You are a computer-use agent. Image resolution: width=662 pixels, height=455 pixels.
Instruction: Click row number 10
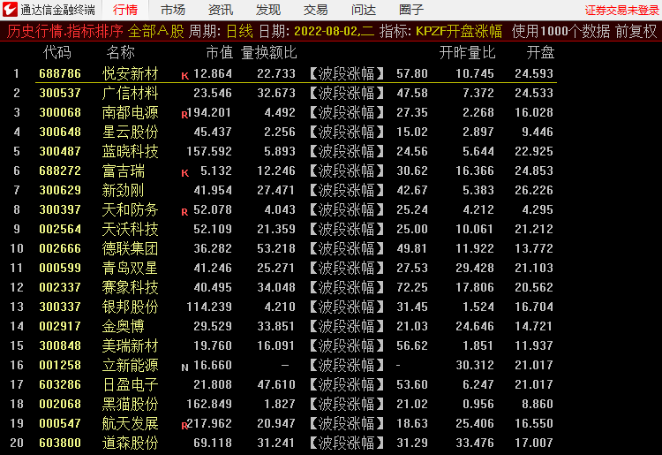(x=17, y=248)
